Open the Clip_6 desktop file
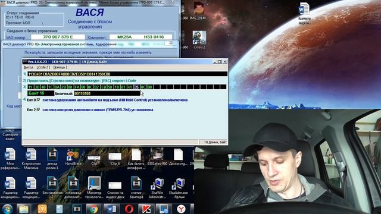This screenshot has width=381, height=214. [x=115, y=159]
